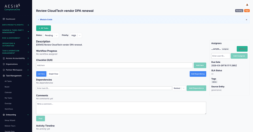Open Module Tours in sidebar
This screenshot has width=253, height=132.
[10, 126]
